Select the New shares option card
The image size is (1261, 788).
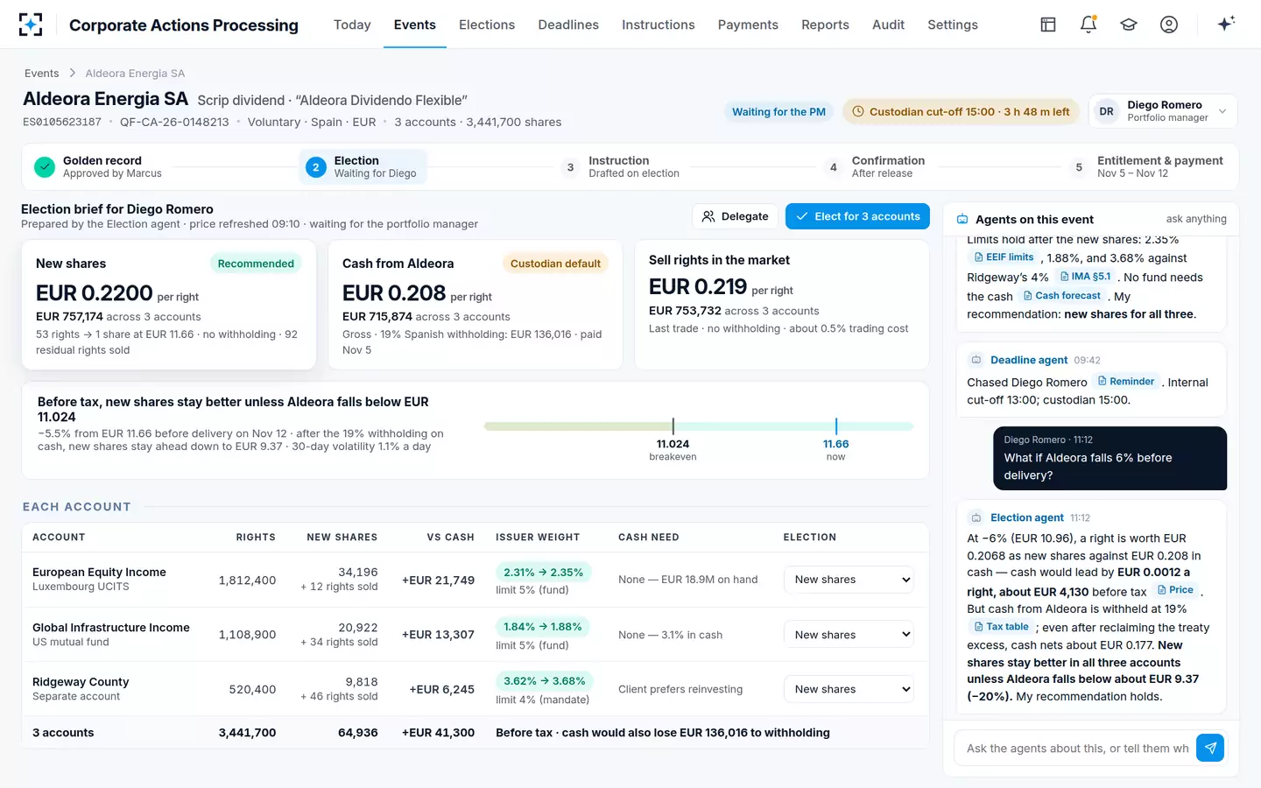(x=169, y=305)
